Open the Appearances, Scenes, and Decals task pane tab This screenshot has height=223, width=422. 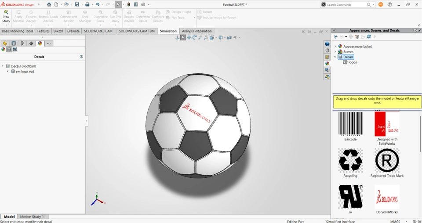point(327,63)
